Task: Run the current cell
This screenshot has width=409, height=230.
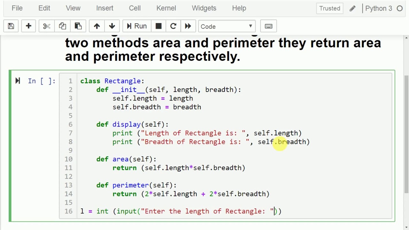Action: coord(137,26)
